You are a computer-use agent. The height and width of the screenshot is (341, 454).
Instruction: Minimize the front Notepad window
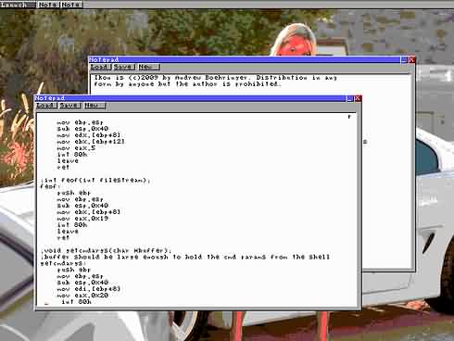[349, 98]
